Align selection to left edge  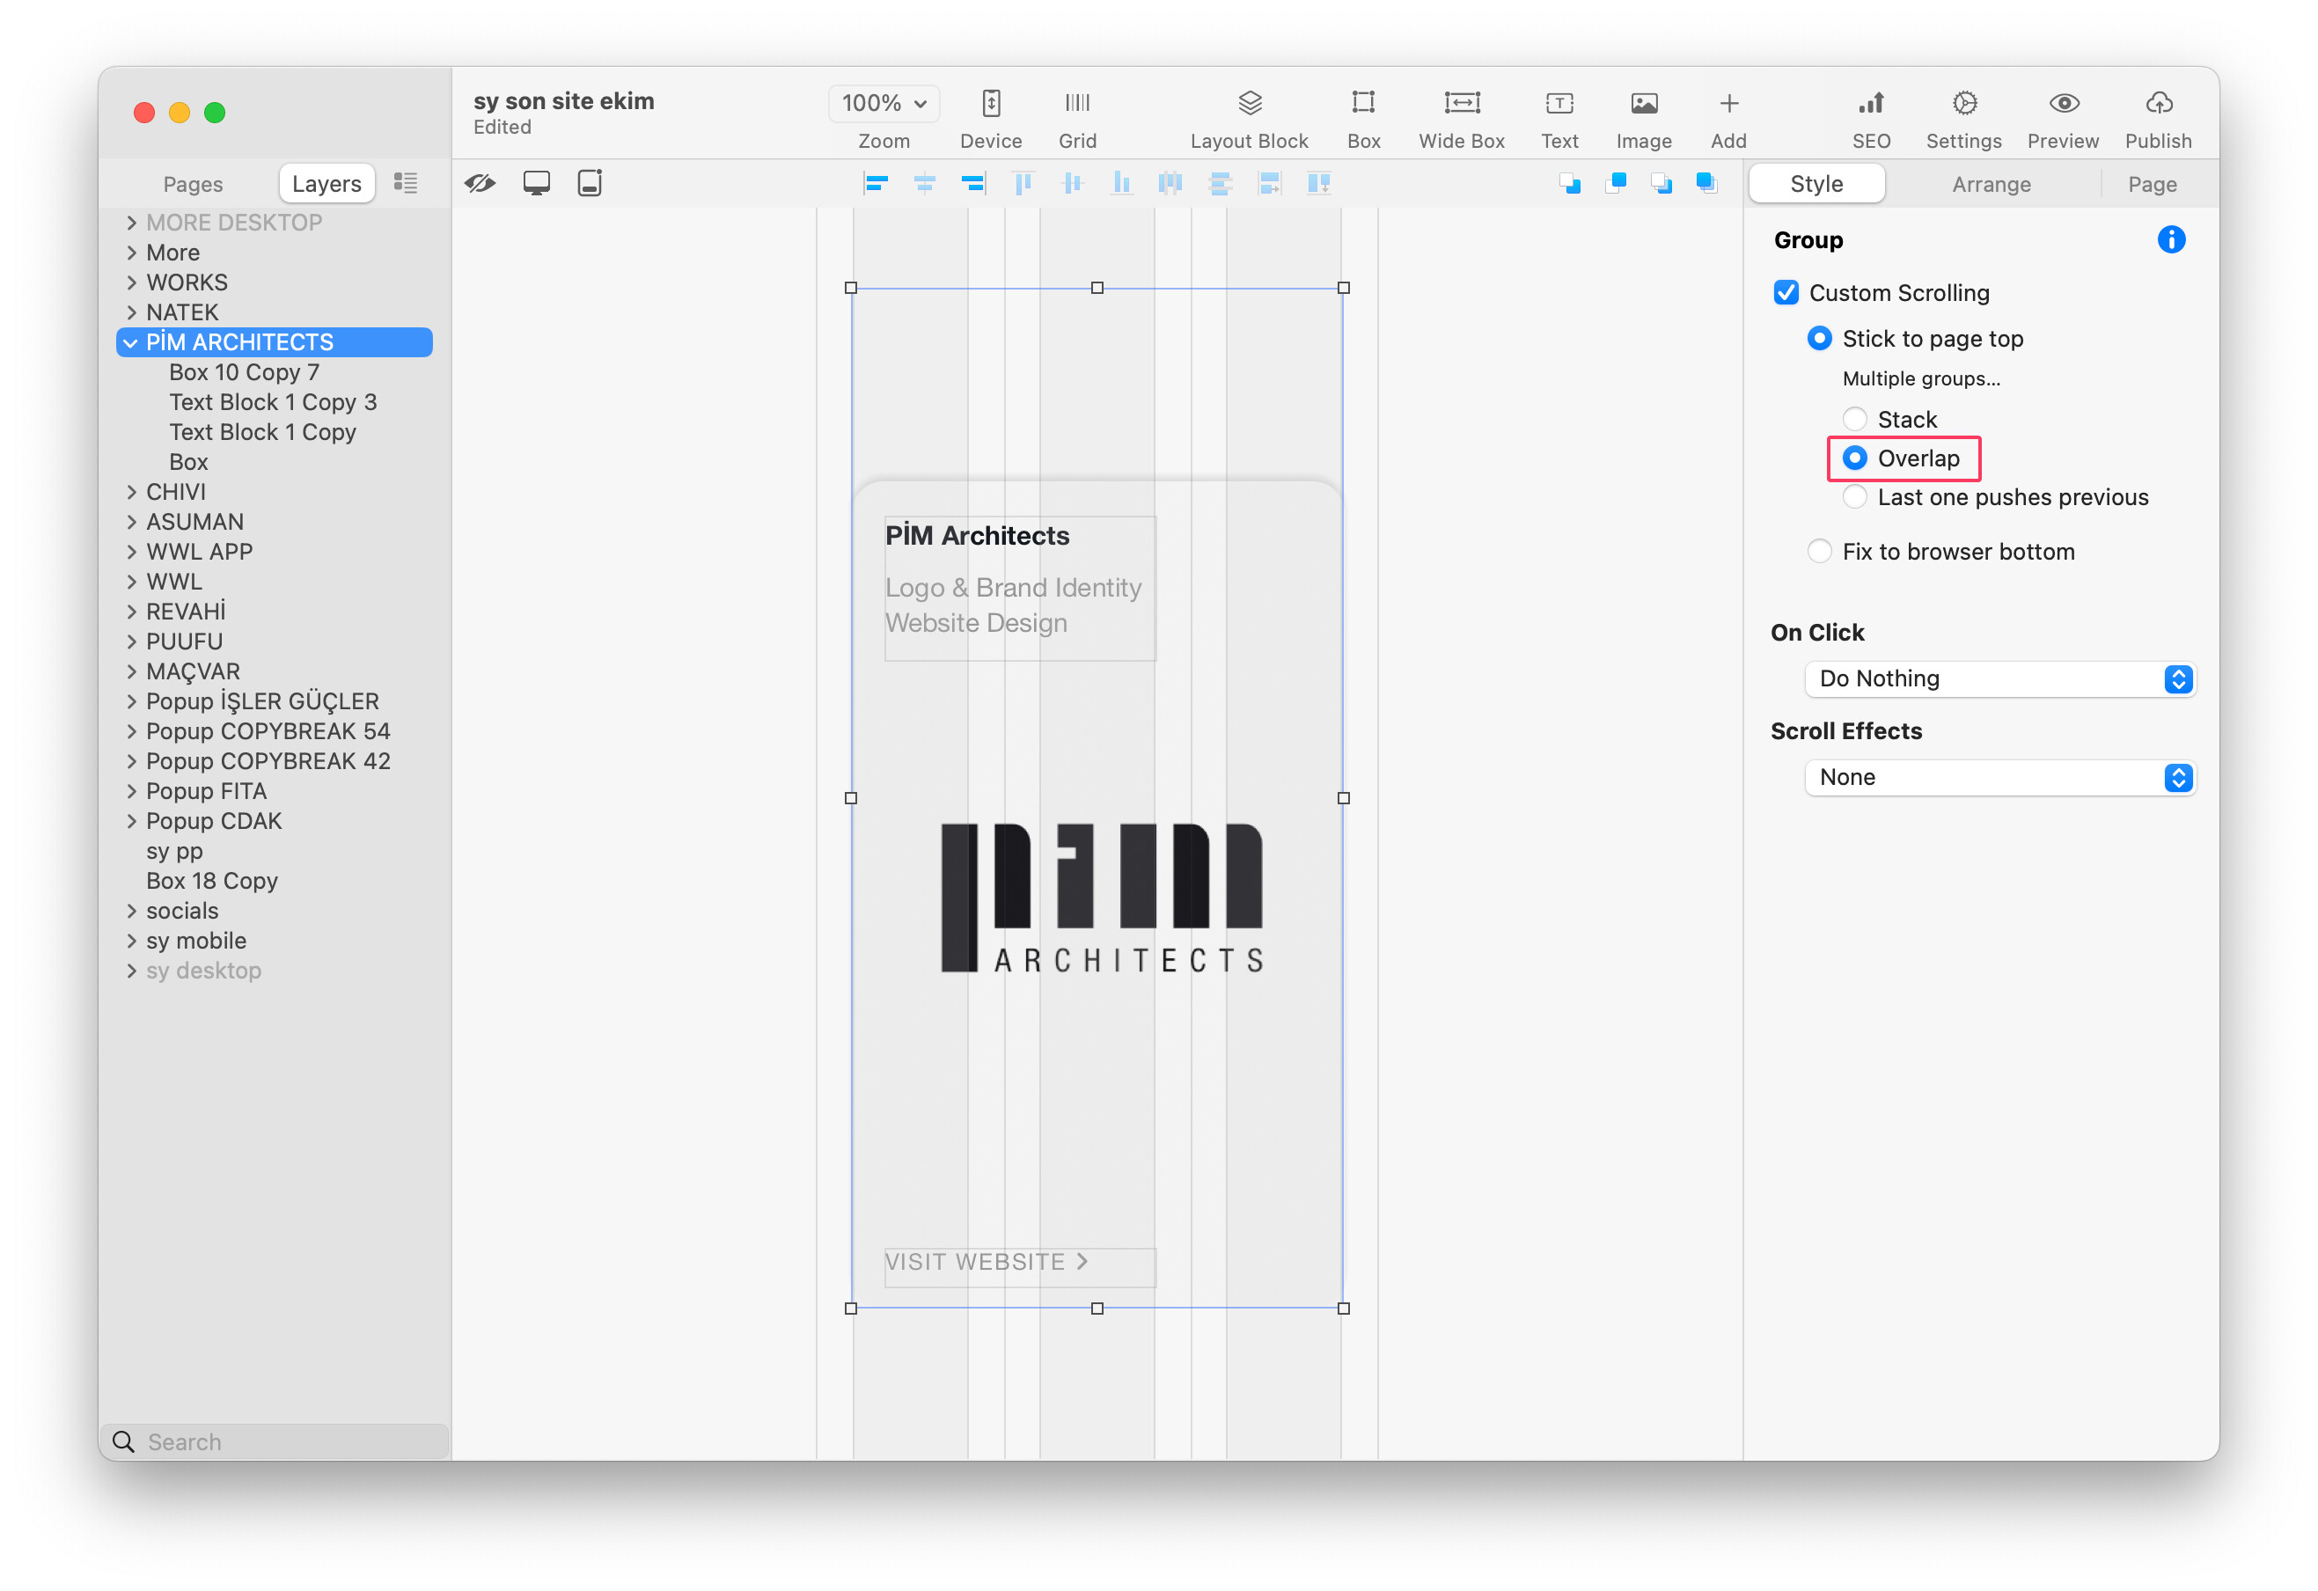(875, 184)
